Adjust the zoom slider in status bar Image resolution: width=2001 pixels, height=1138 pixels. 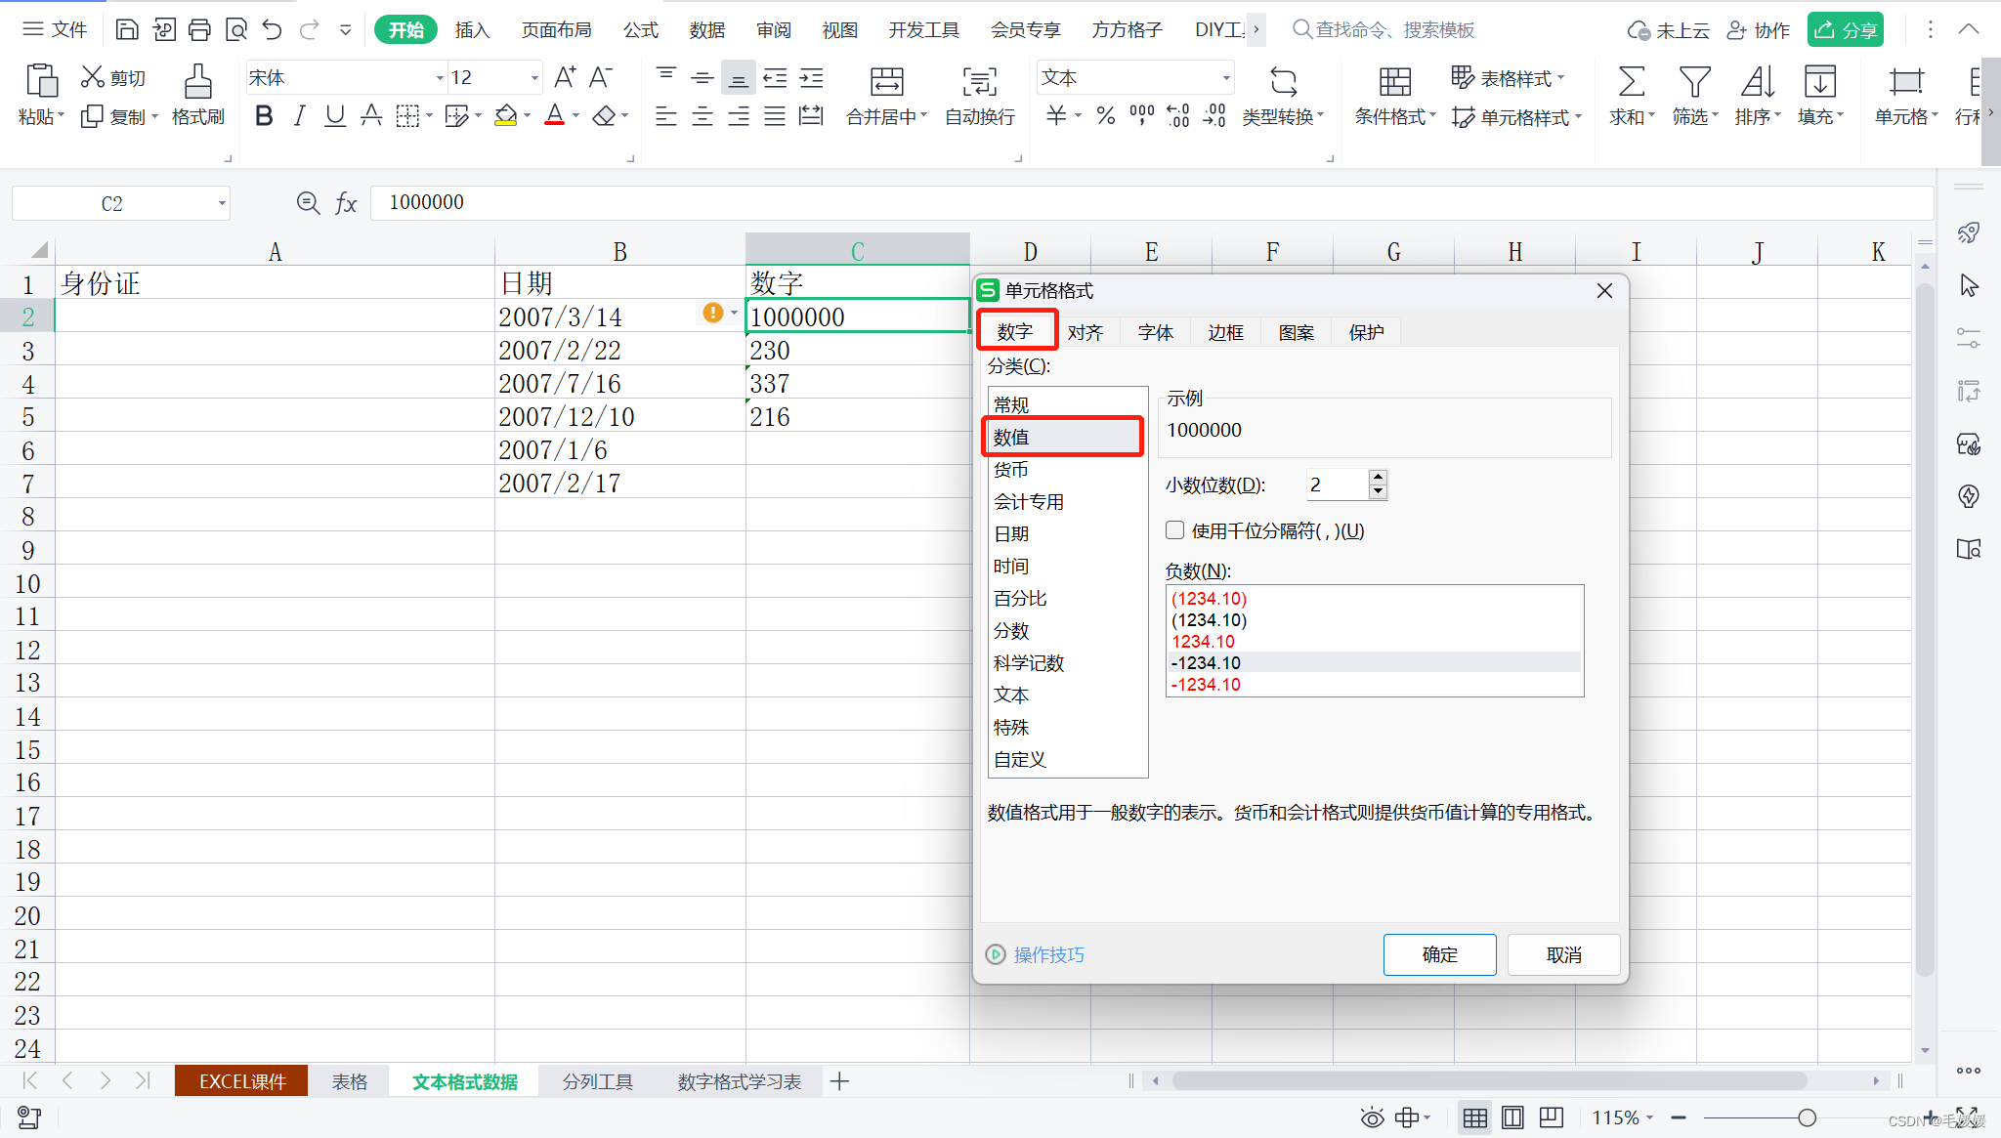click(1807, 1117)
